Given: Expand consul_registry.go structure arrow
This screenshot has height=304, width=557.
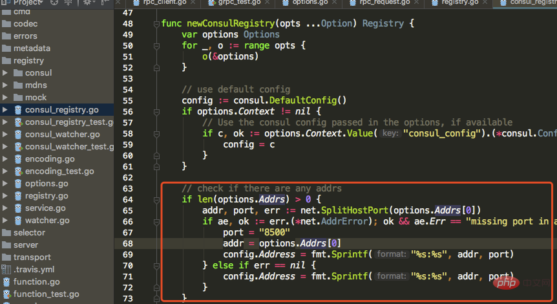Looking at the screenshot, I should pos(5,110).
